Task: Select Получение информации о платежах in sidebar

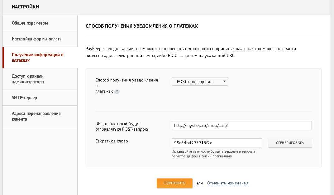Action: (38, 58)
